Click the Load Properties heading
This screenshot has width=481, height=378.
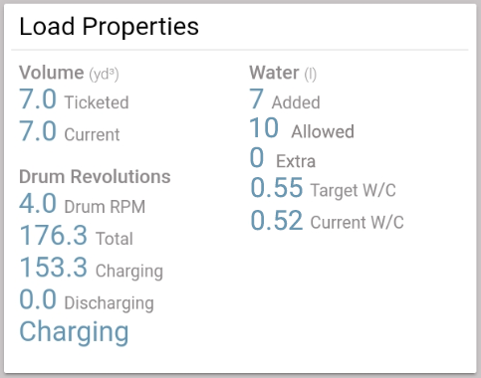coord(109,27)
